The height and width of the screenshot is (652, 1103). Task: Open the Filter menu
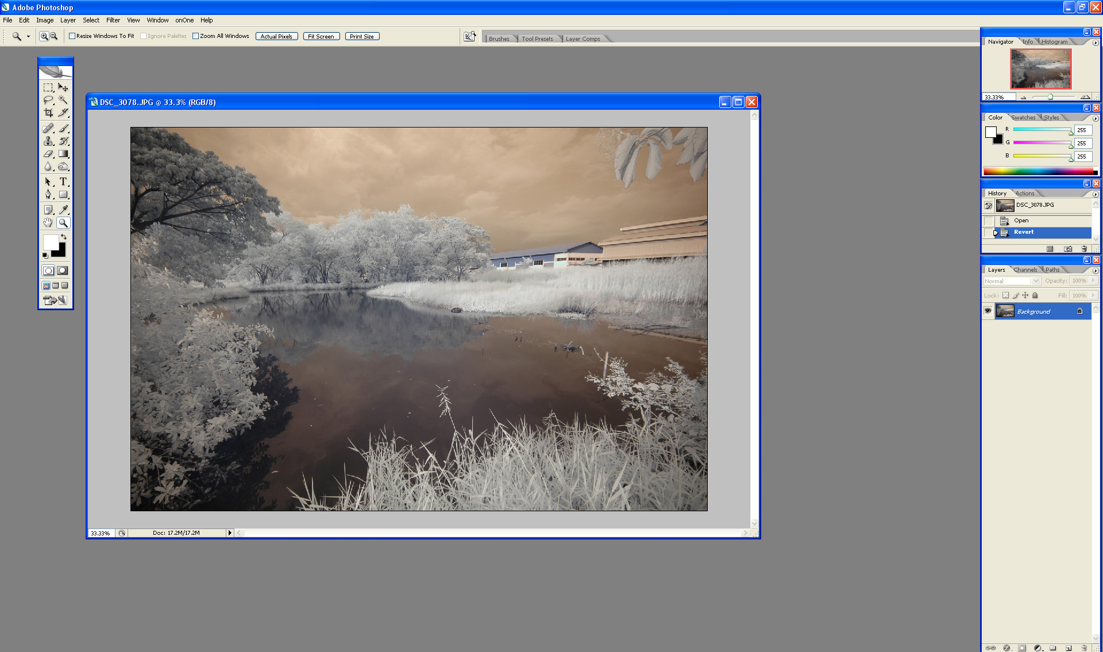pyautogui.click(x=113, y=20)
